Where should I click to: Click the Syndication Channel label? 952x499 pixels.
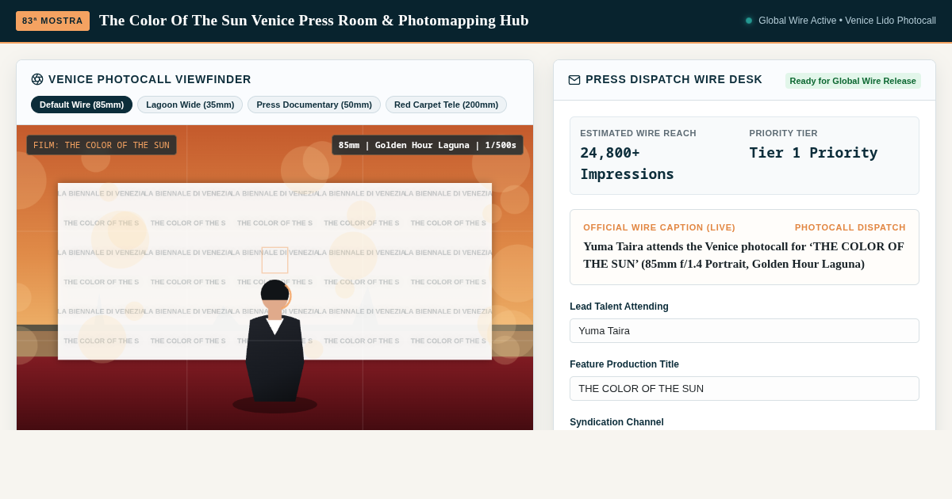[x=616, y=422]
